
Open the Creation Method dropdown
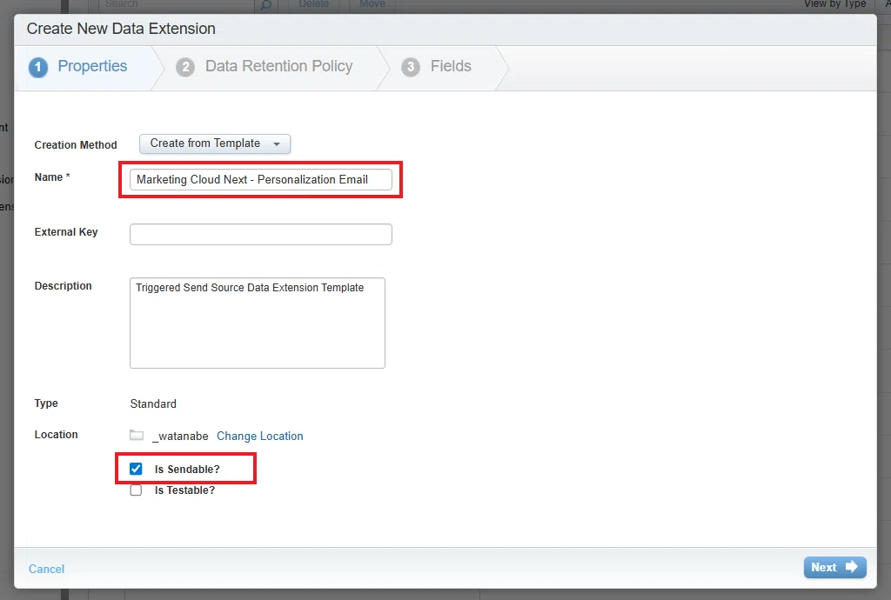pos(215,143)
